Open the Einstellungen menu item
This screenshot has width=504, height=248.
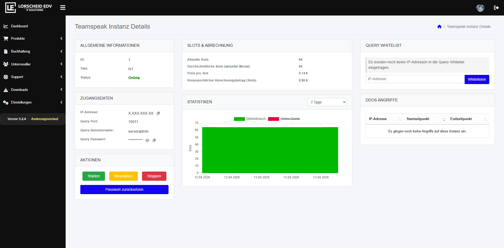tap(33, 102)
